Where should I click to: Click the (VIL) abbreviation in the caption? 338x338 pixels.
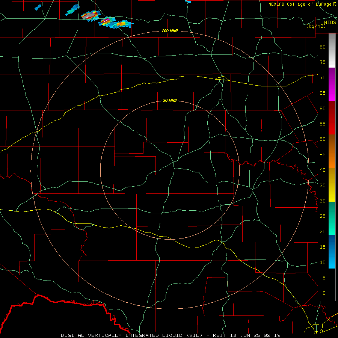click(194, 335)
